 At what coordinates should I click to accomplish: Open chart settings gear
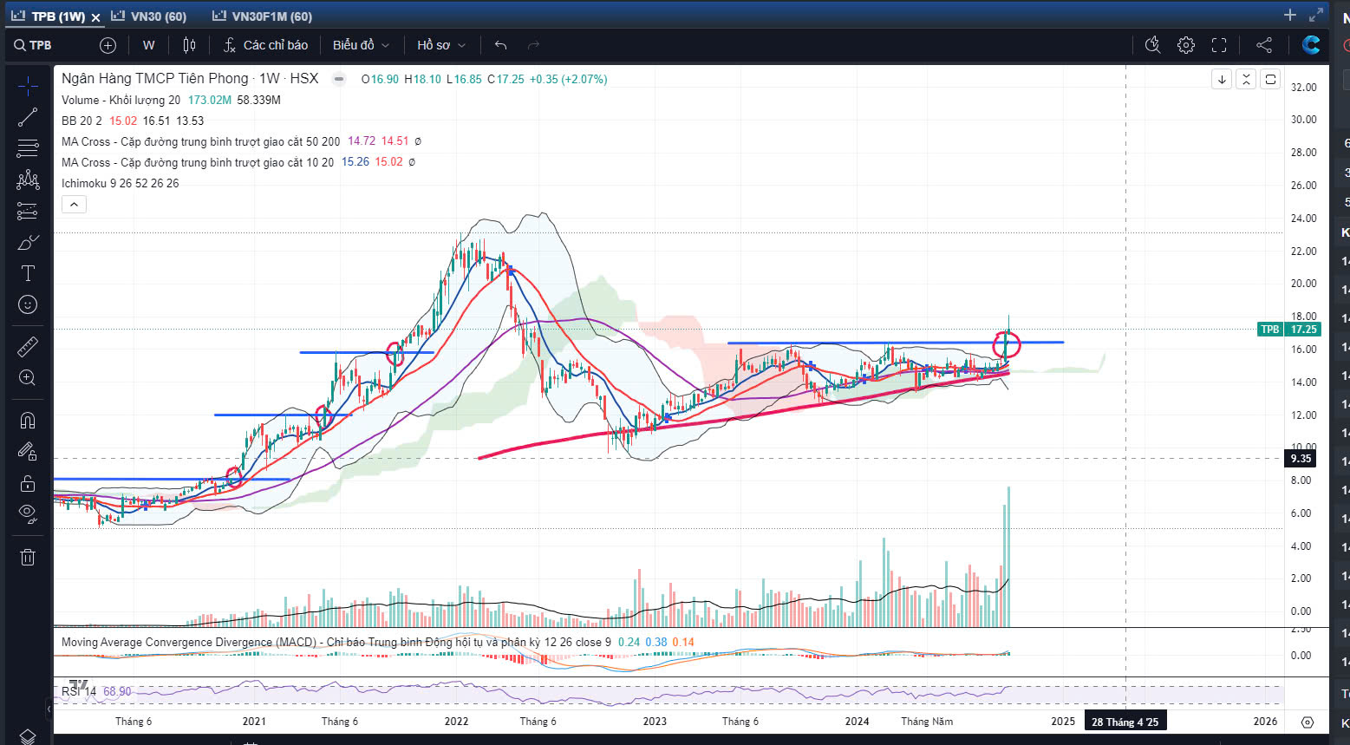coord(1186,45)
